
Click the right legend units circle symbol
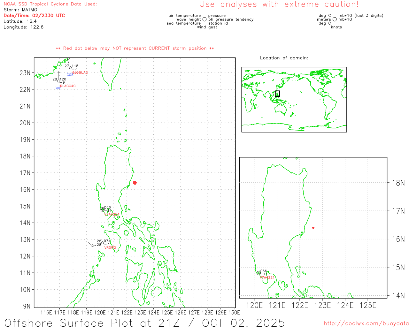[x=335, y=19]
